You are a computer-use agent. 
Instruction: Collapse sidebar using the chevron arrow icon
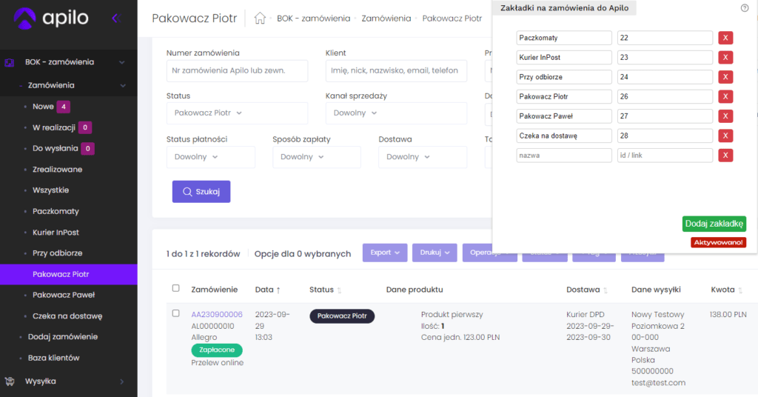(115, 18)
